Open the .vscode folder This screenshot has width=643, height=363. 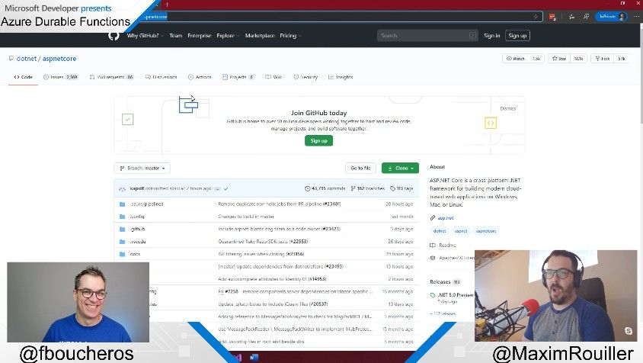pyautogui.click(x=138, y=242)
